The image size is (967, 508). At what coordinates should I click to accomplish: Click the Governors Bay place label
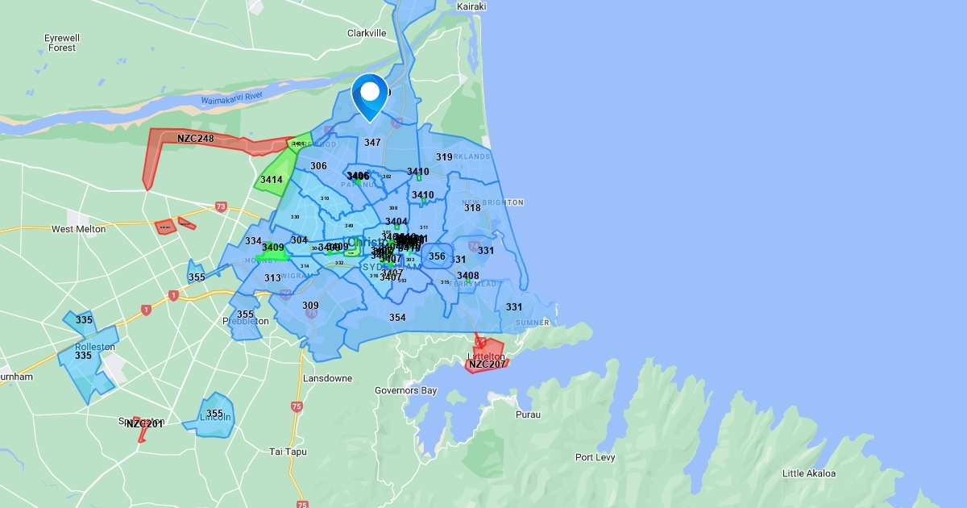pyautogui.click(x=405, y=391)
